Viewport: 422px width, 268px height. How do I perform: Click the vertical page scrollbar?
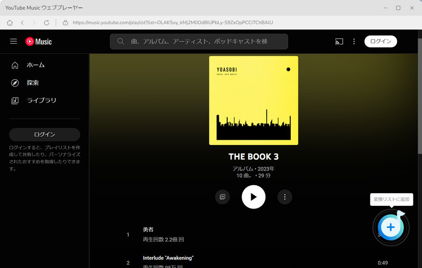pos(419,96)
